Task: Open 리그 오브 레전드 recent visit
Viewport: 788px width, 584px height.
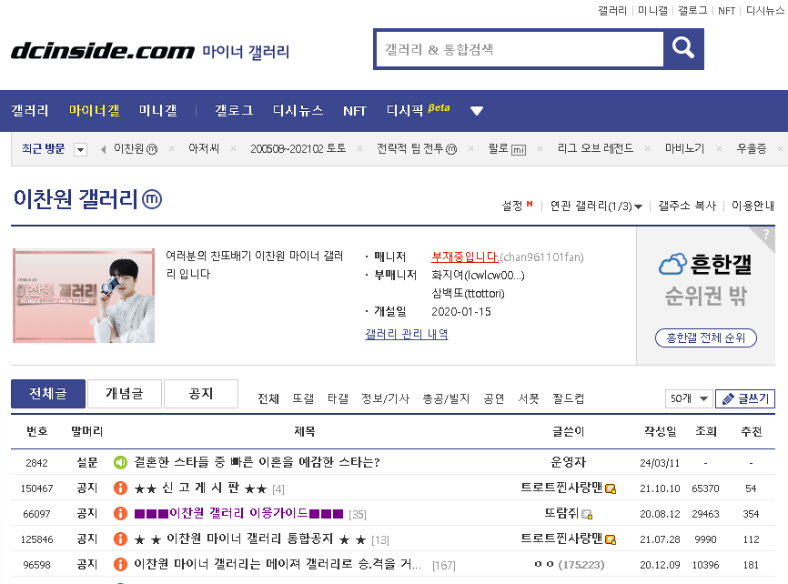Action: (595, 149)
